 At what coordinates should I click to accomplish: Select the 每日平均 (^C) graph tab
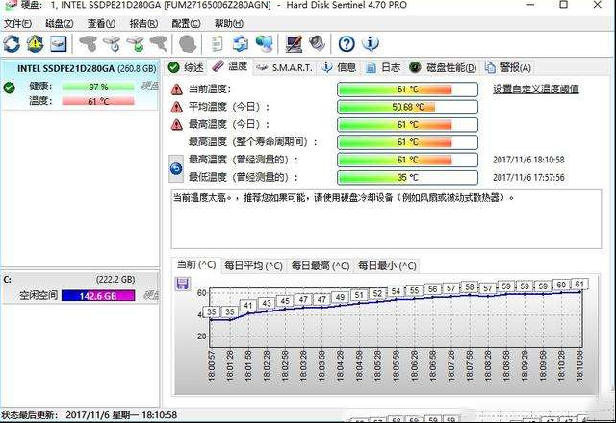click(x=253, y=266)
